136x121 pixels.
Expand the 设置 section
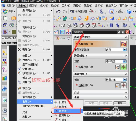(x=126, y=97)
